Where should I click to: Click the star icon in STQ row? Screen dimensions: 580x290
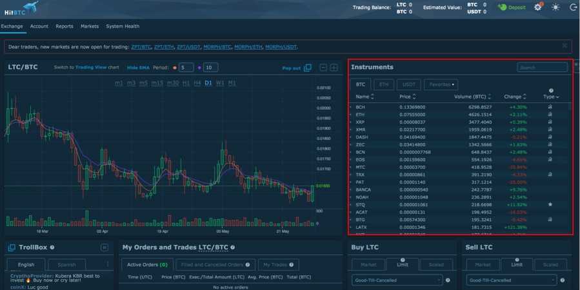pyautogui.click(x=550, y=204)
